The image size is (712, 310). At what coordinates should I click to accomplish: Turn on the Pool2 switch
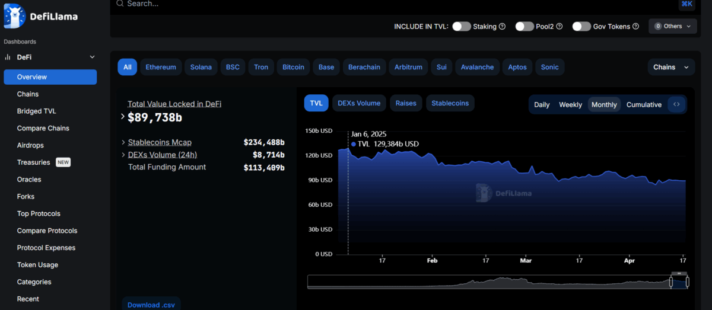(x=524, y=26)
